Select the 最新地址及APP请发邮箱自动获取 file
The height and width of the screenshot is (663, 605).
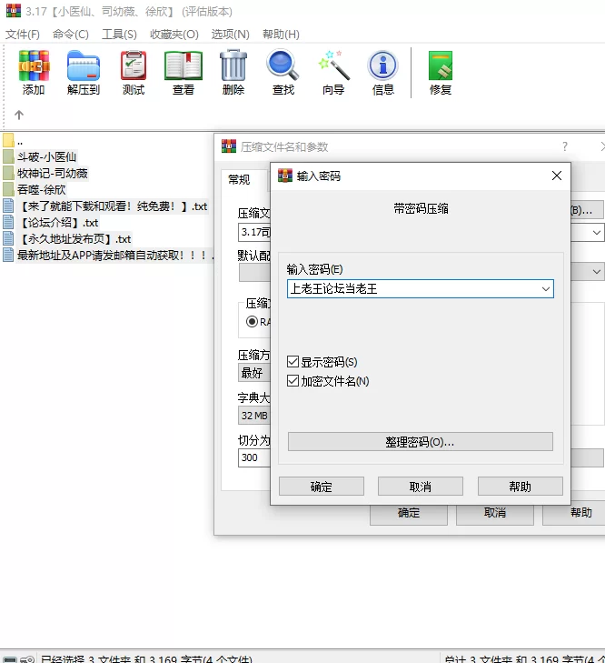108,256
